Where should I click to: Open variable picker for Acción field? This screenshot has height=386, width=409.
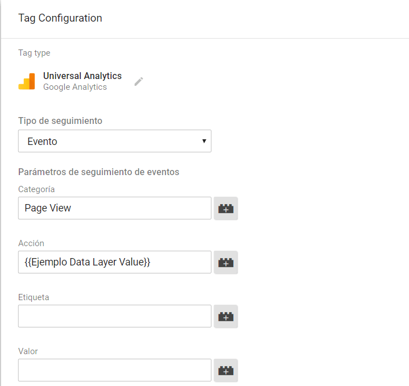[226, 262]
